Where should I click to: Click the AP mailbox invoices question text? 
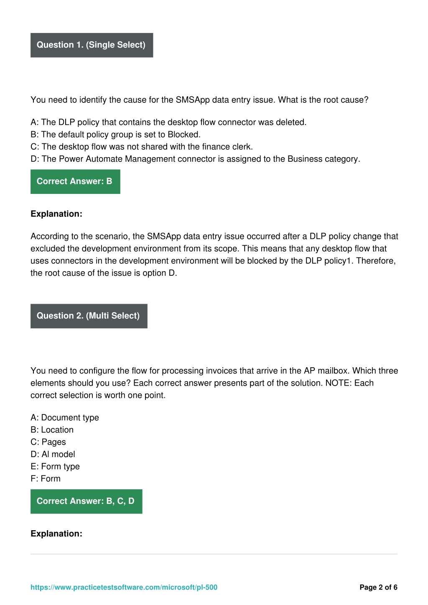click(x=214, y=383)
